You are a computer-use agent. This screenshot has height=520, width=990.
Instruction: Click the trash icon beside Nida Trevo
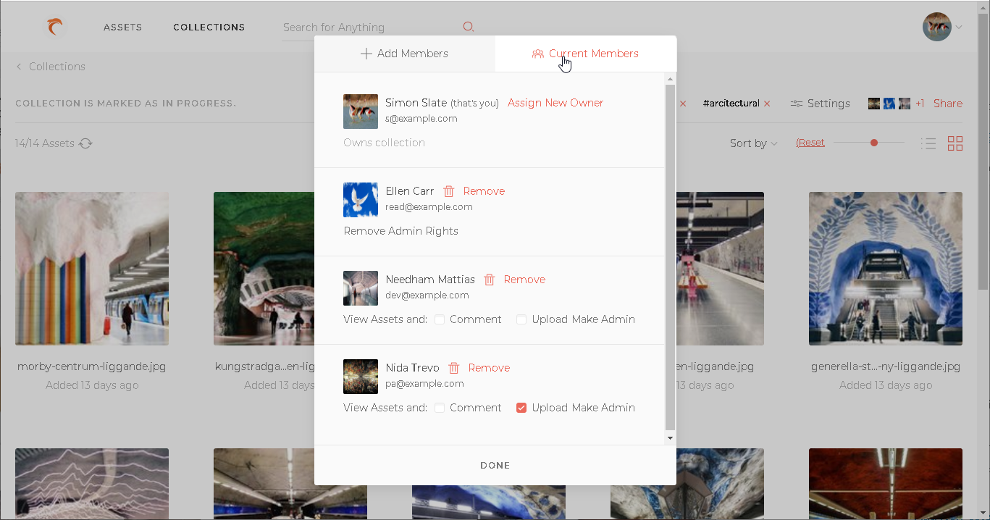[454, 368]
